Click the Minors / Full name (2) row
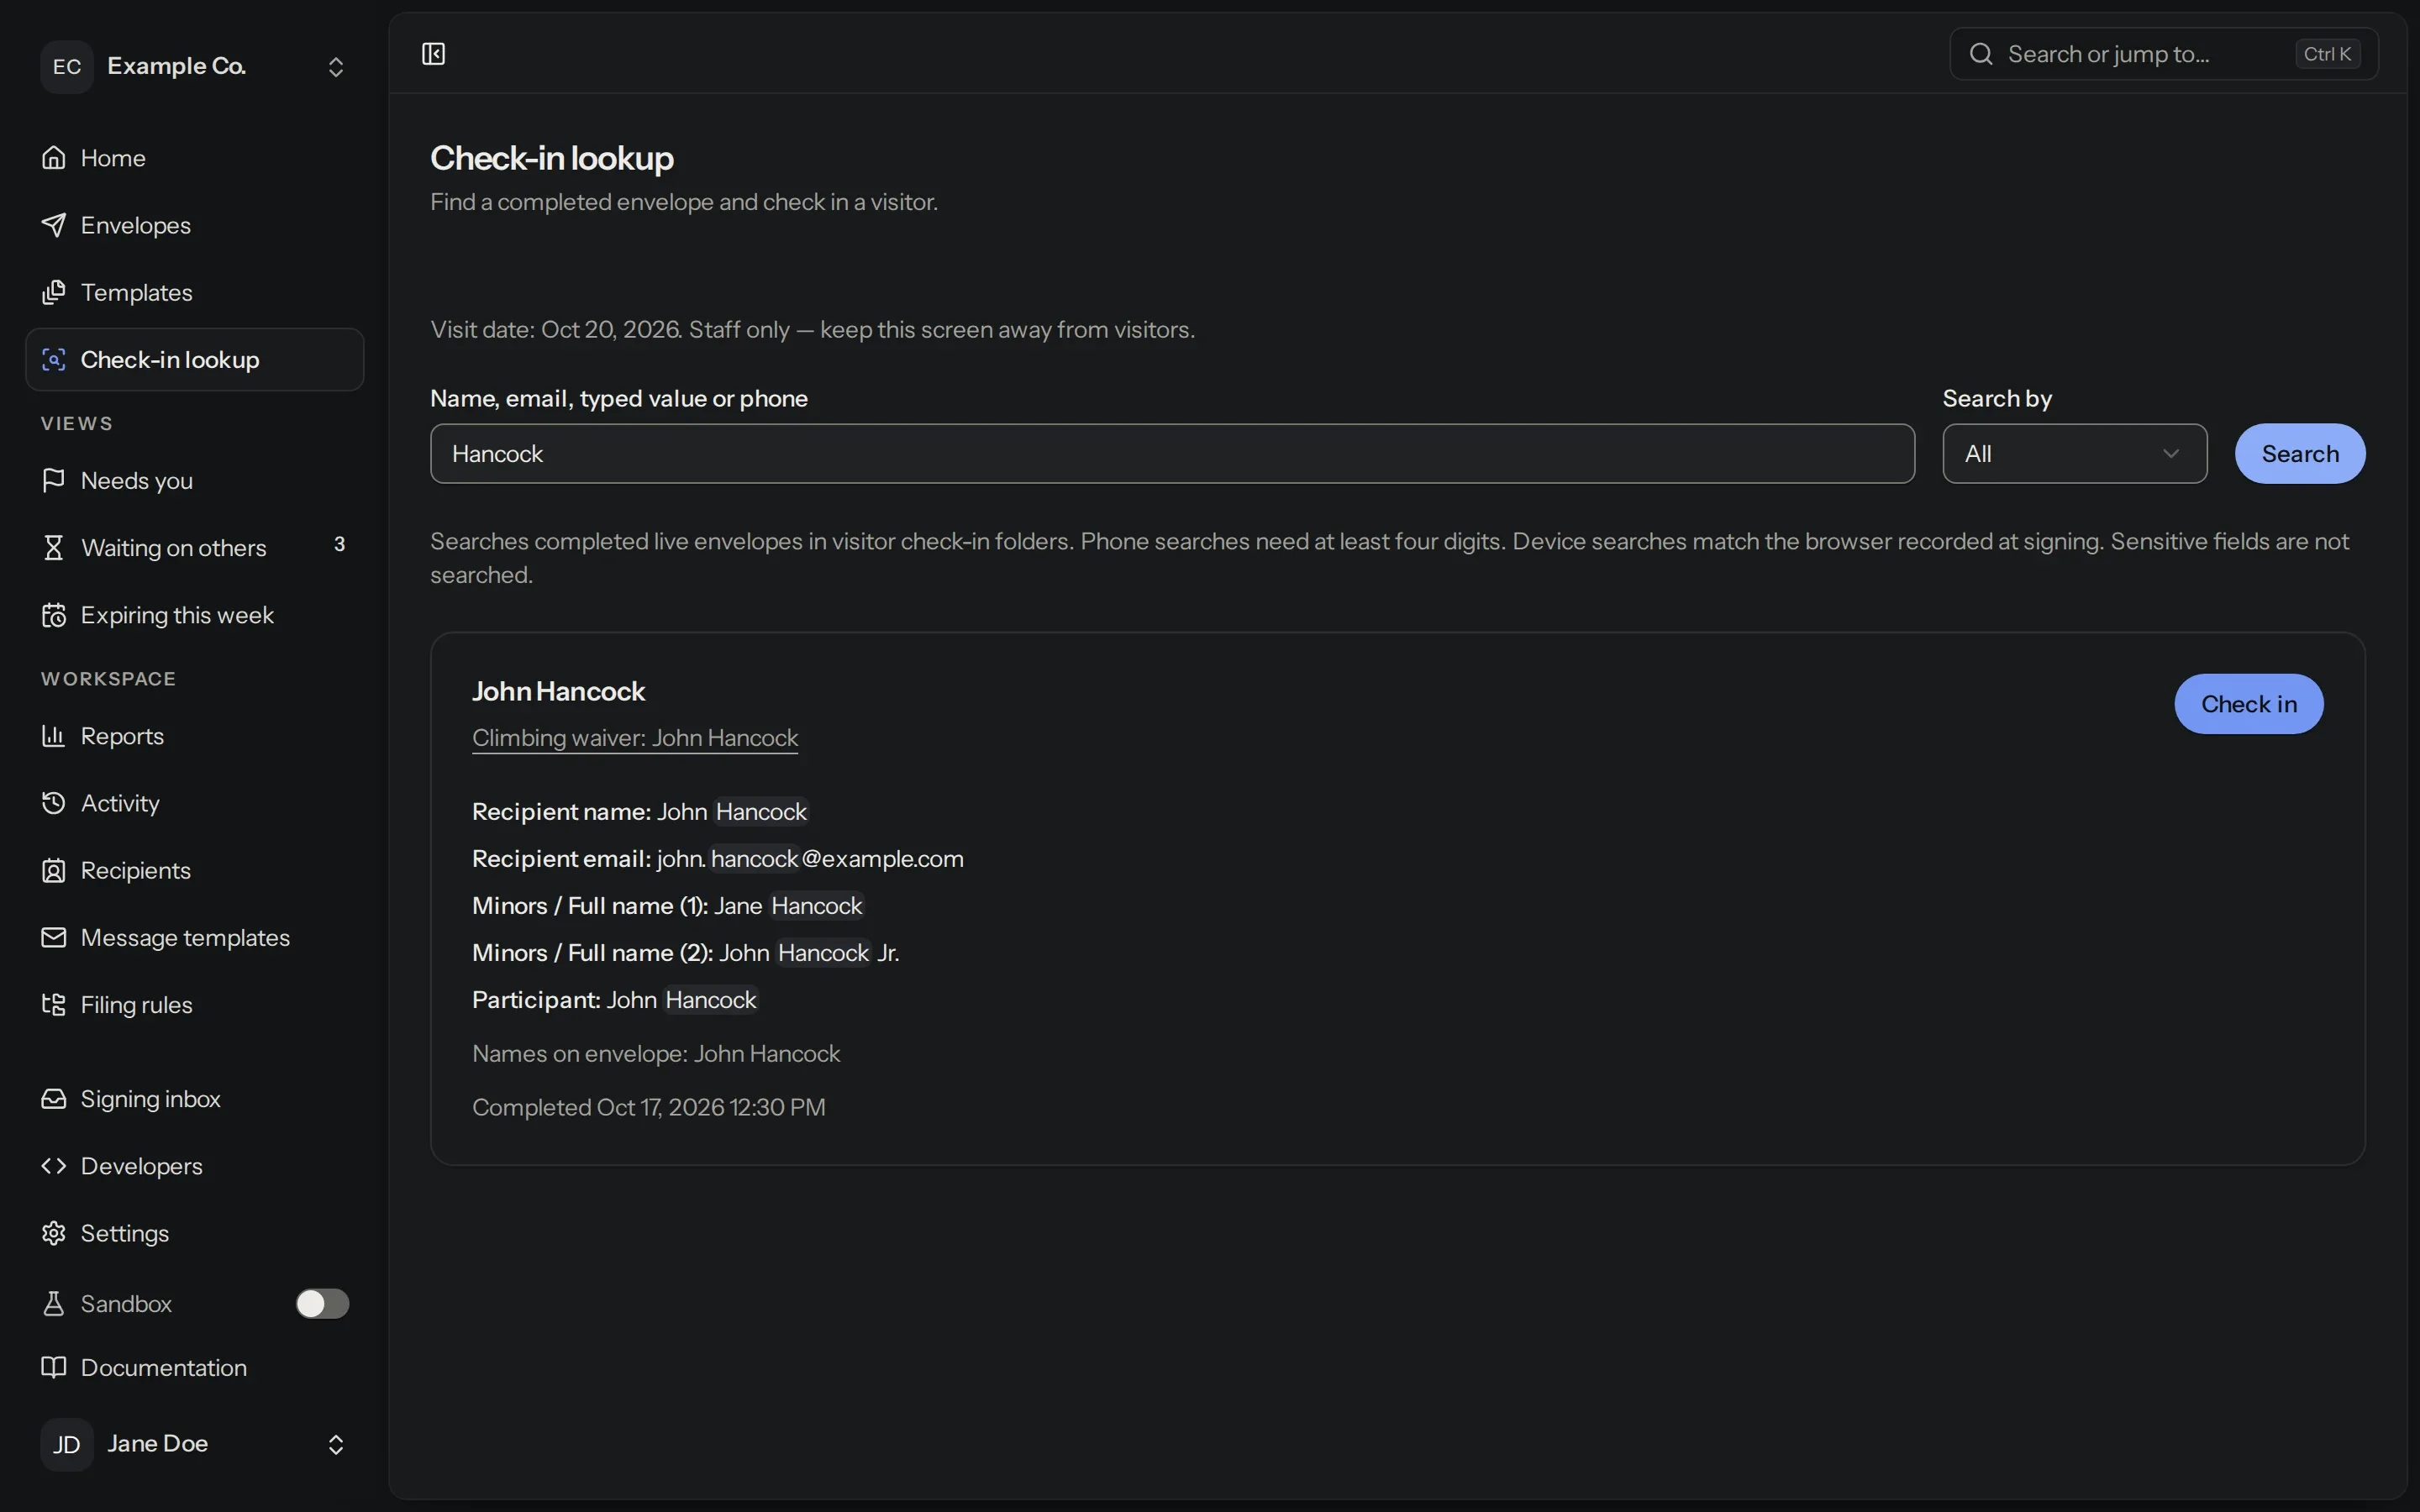2420x1512 pixels. point(686,953)
